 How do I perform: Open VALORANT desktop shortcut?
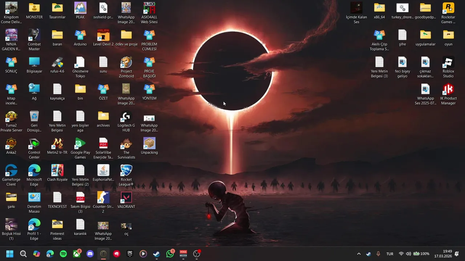pos(126,200)
